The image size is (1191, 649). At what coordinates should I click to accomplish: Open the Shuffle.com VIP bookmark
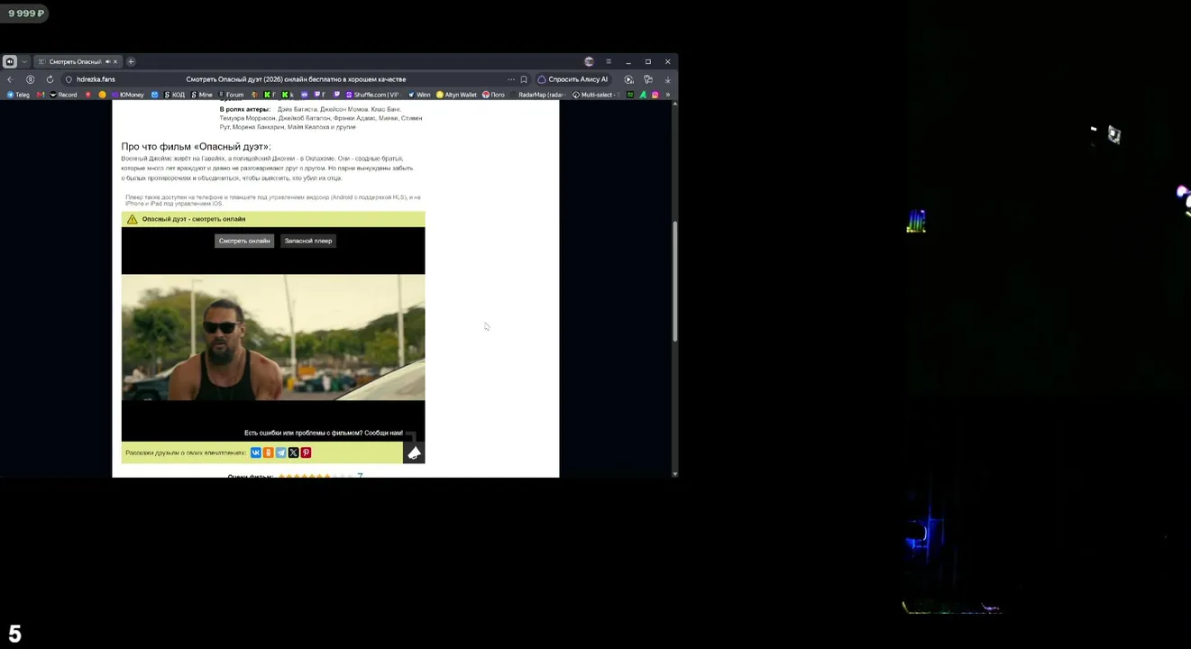(x=372, y=95)
